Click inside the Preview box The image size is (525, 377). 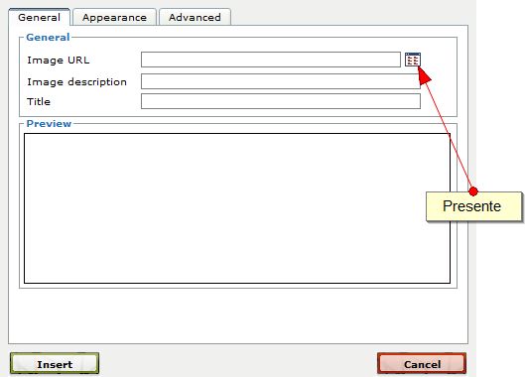(x=237, y=208)
